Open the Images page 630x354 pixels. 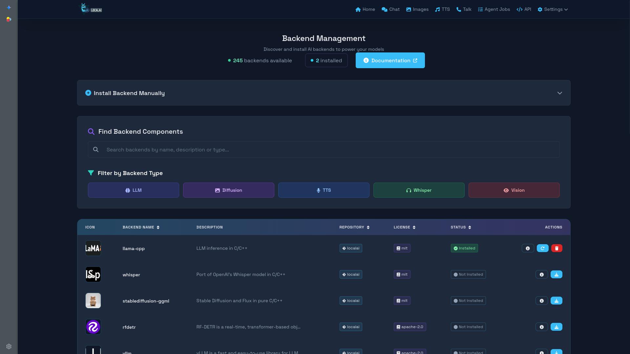pyautogui.click(x=417, y=9)
